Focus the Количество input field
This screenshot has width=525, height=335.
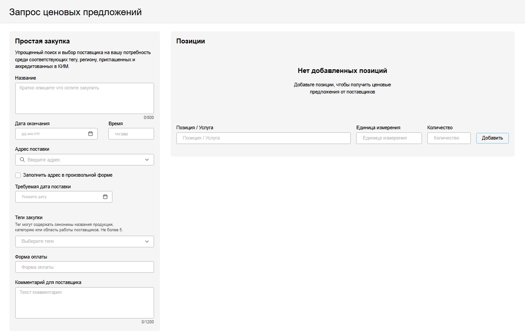pyautogui.click(x=449, y=138)
